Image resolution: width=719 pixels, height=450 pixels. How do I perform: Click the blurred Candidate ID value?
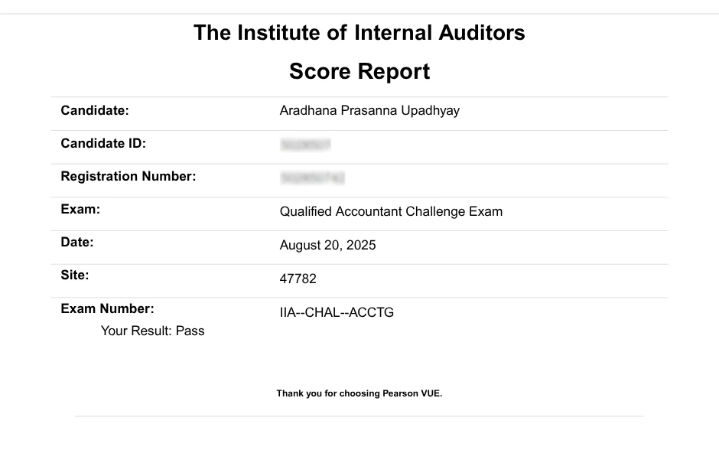tap(305, 145)
